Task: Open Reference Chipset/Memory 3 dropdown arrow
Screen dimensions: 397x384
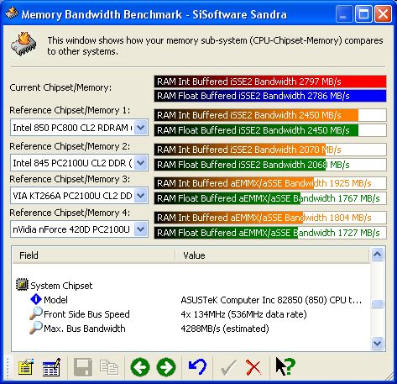Action: point(141,196)
